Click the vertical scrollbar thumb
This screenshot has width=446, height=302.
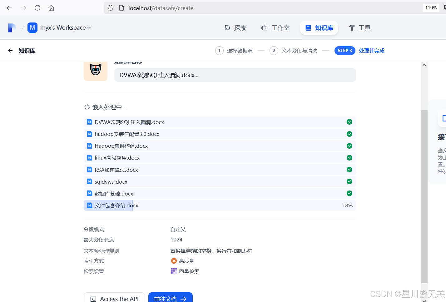click(424, 196)
